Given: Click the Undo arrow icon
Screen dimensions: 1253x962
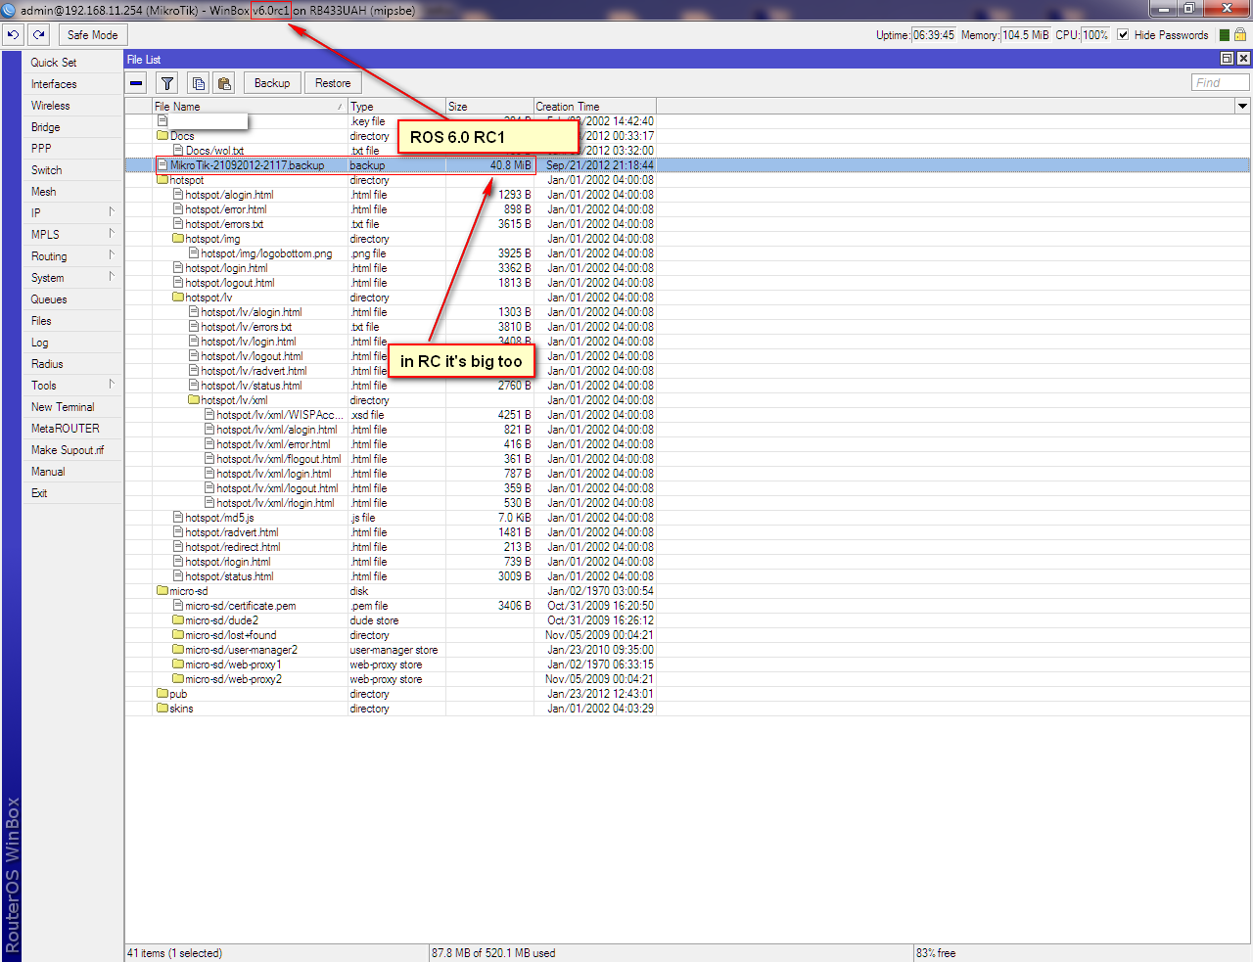Looking at the screenshot, I should click(x=13, y=34).
